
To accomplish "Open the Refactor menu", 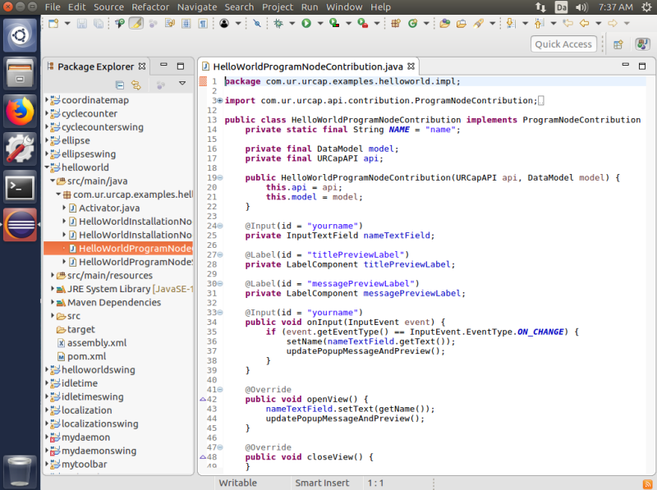I will tap(150, 7).
